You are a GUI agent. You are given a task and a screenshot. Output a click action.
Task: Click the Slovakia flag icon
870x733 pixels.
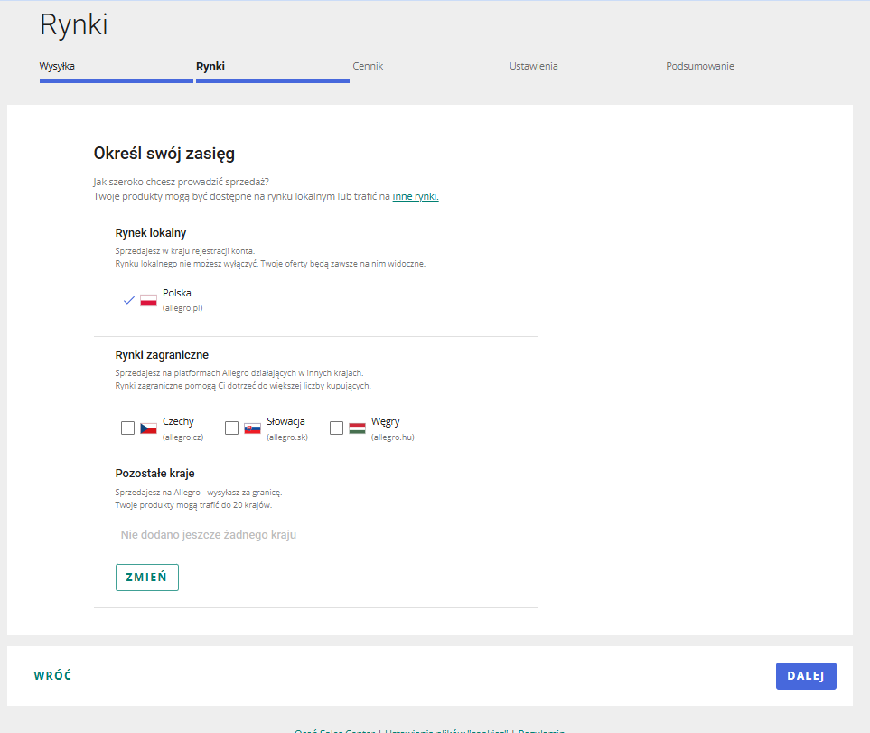pos(252,428)
